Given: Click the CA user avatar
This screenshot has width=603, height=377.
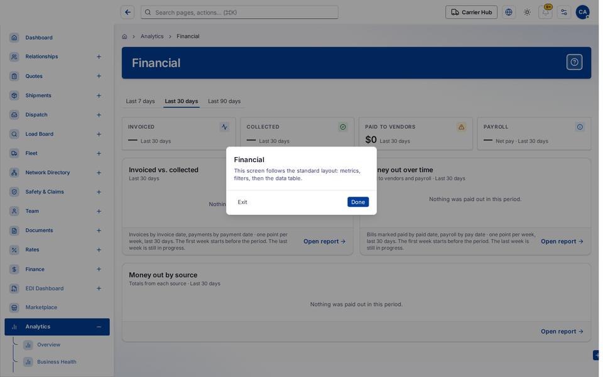Looking at the screenshot, I should (x=583, y=13).
